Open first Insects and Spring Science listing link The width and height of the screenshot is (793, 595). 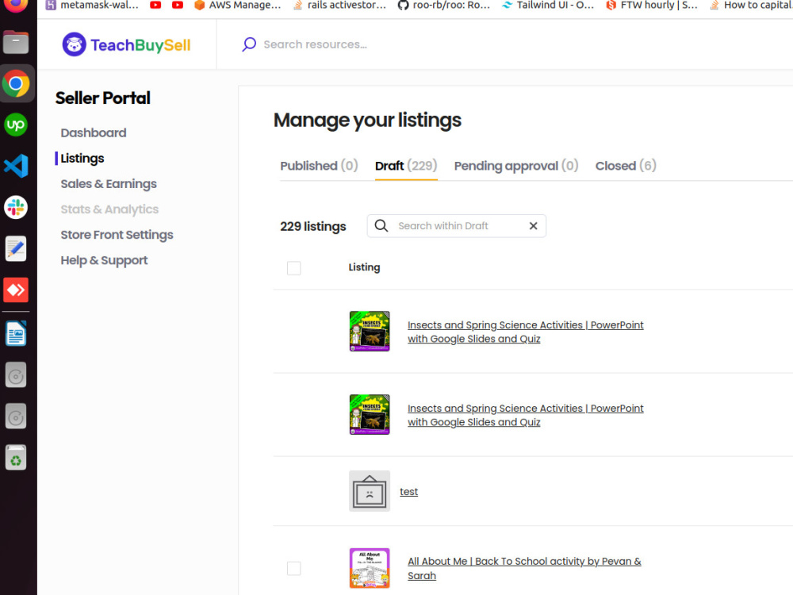(526, 332)
